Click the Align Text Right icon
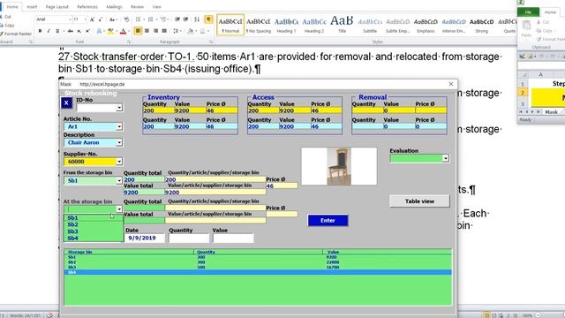 coord(155,31)
